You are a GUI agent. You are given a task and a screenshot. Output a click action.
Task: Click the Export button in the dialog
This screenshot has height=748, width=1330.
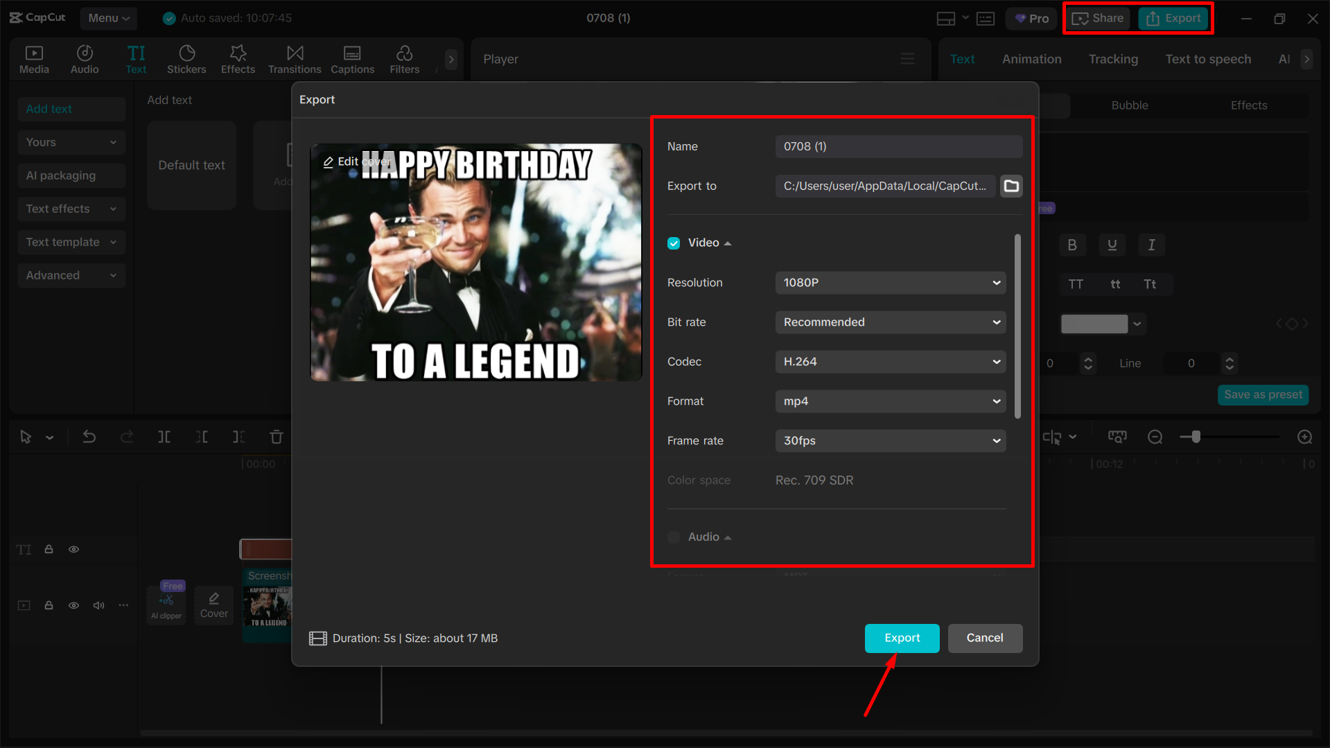coord(902,638)
